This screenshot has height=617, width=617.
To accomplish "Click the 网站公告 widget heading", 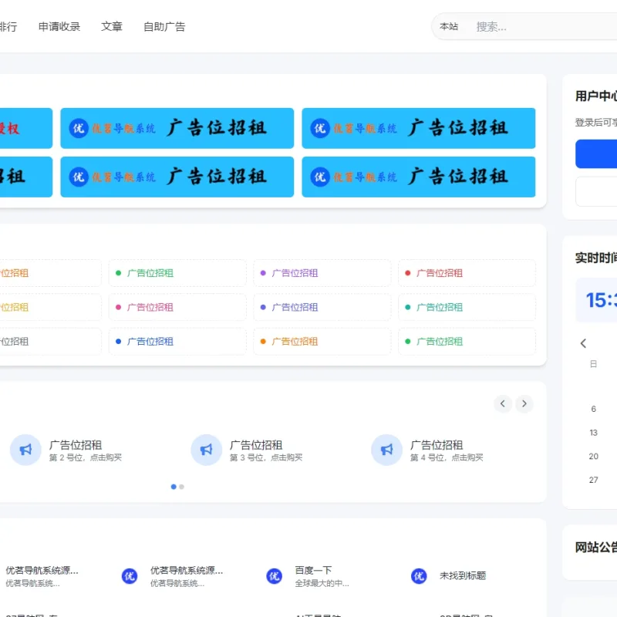I will coord(596,547).
